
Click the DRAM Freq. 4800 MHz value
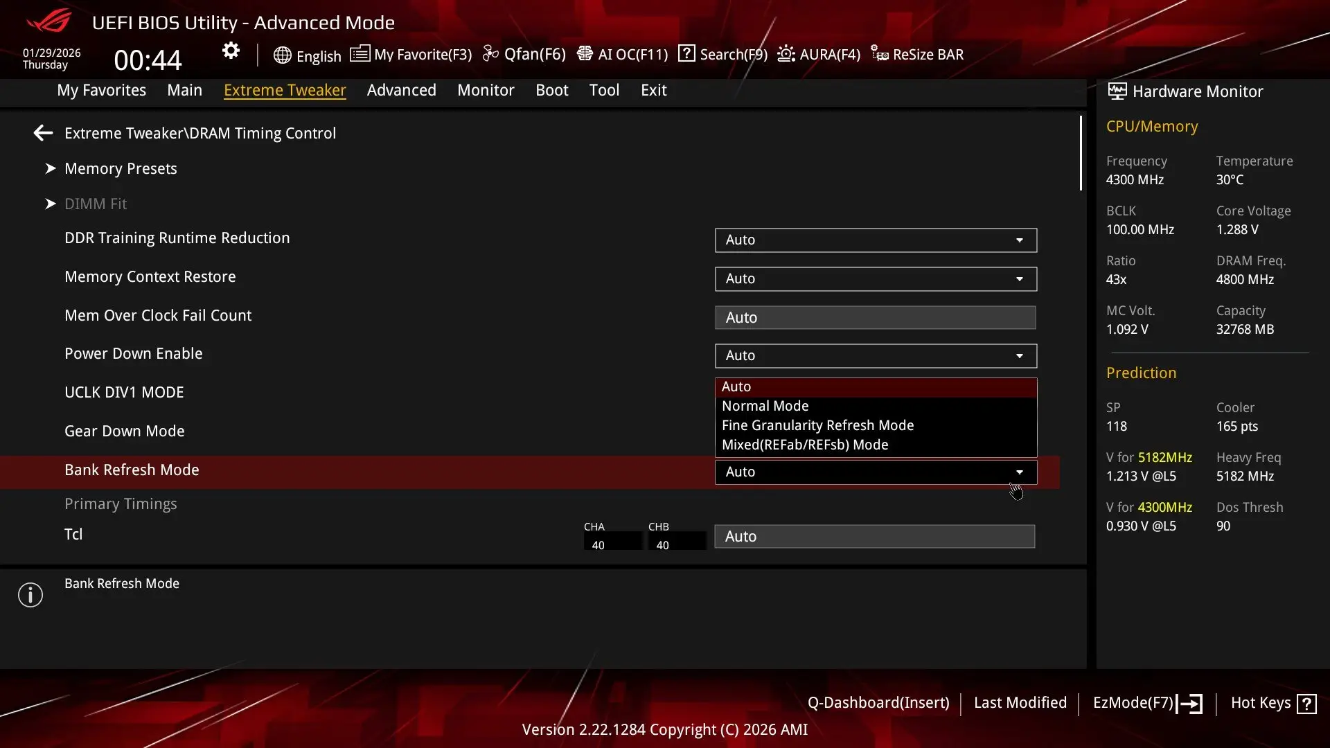(1245, 280)
